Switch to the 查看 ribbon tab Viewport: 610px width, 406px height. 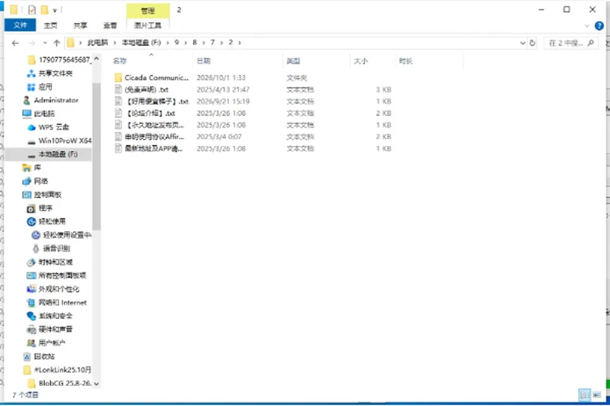[110, 25]
